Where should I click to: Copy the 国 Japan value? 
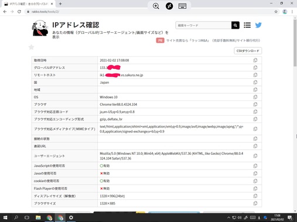click(x=255, y=82)
